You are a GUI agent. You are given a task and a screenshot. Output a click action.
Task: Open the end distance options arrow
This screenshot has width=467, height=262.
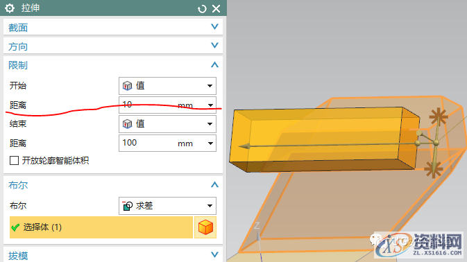point(210,143)
